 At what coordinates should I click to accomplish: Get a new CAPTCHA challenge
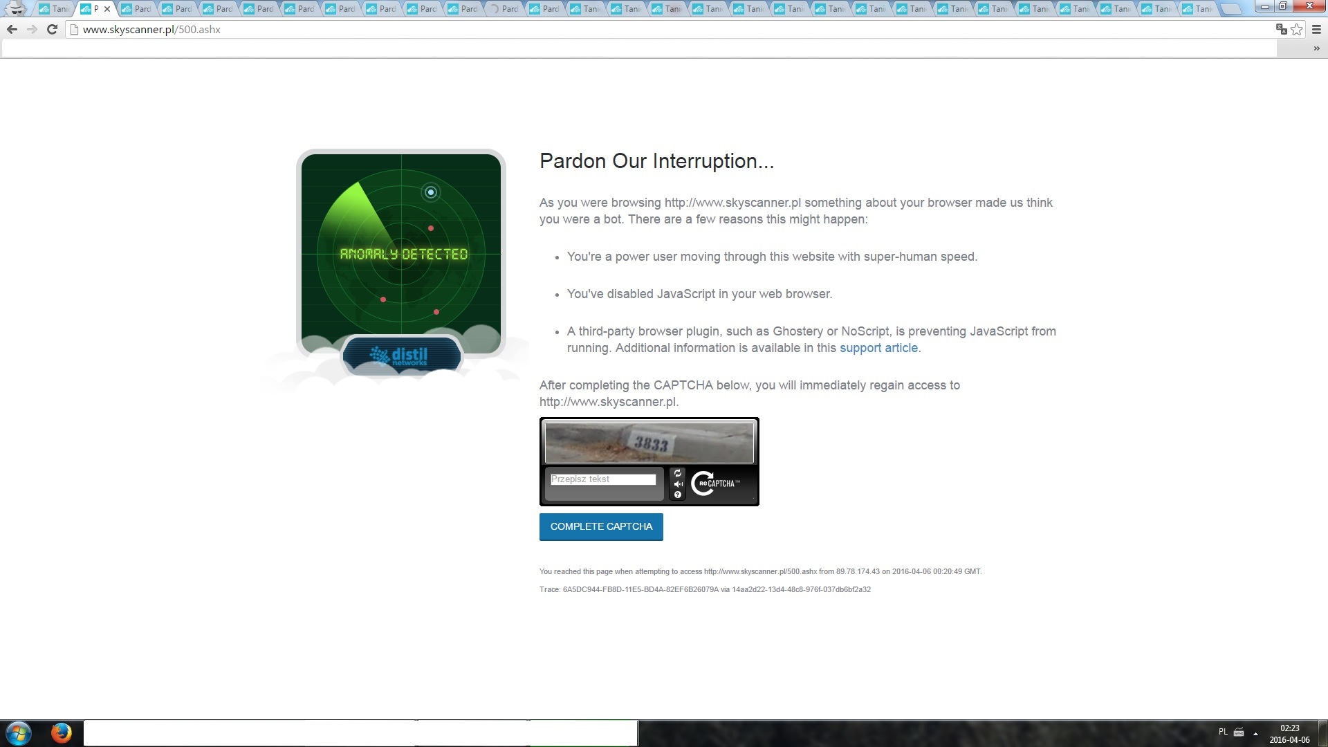click(678, 474)
